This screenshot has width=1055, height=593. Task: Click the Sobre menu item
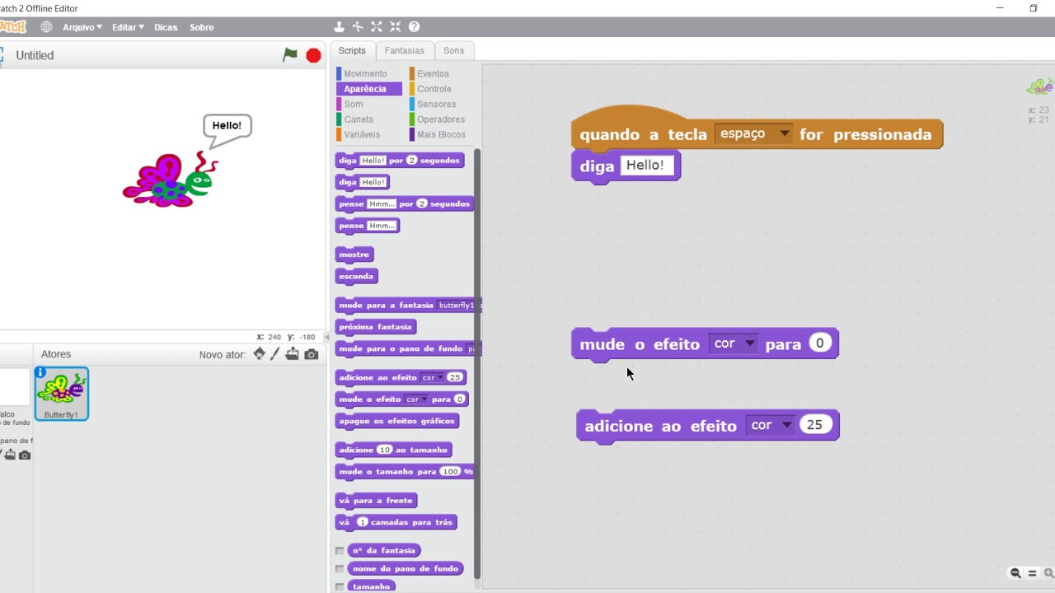click(x=202, y=27)
